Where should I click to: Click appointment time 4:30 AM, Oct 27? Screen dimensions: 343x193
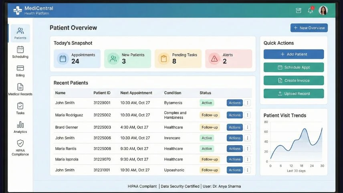click(x=134, y=127)
